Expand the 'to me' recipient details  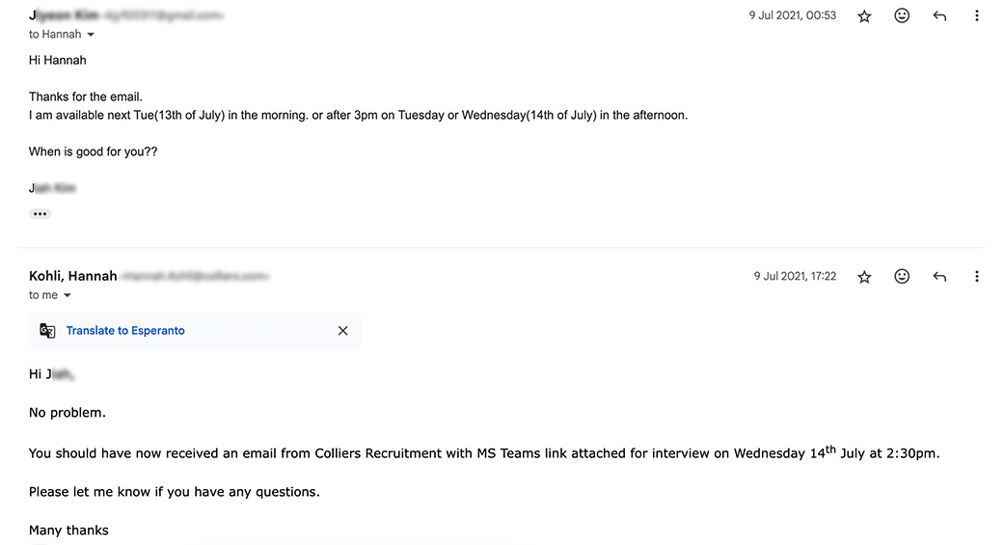[68, 295]
